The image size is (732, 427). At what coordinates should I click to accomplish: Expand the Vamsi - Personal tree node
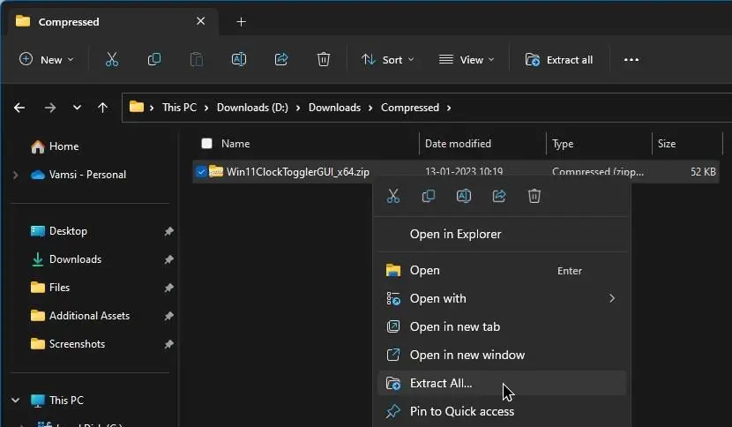pos(15,175)
